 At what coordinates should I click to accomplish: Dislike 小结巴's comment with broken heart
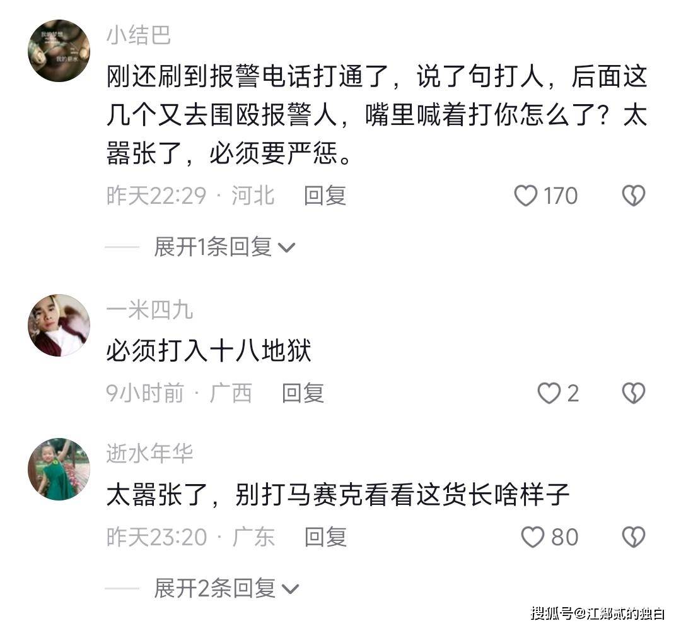point(634,196)
